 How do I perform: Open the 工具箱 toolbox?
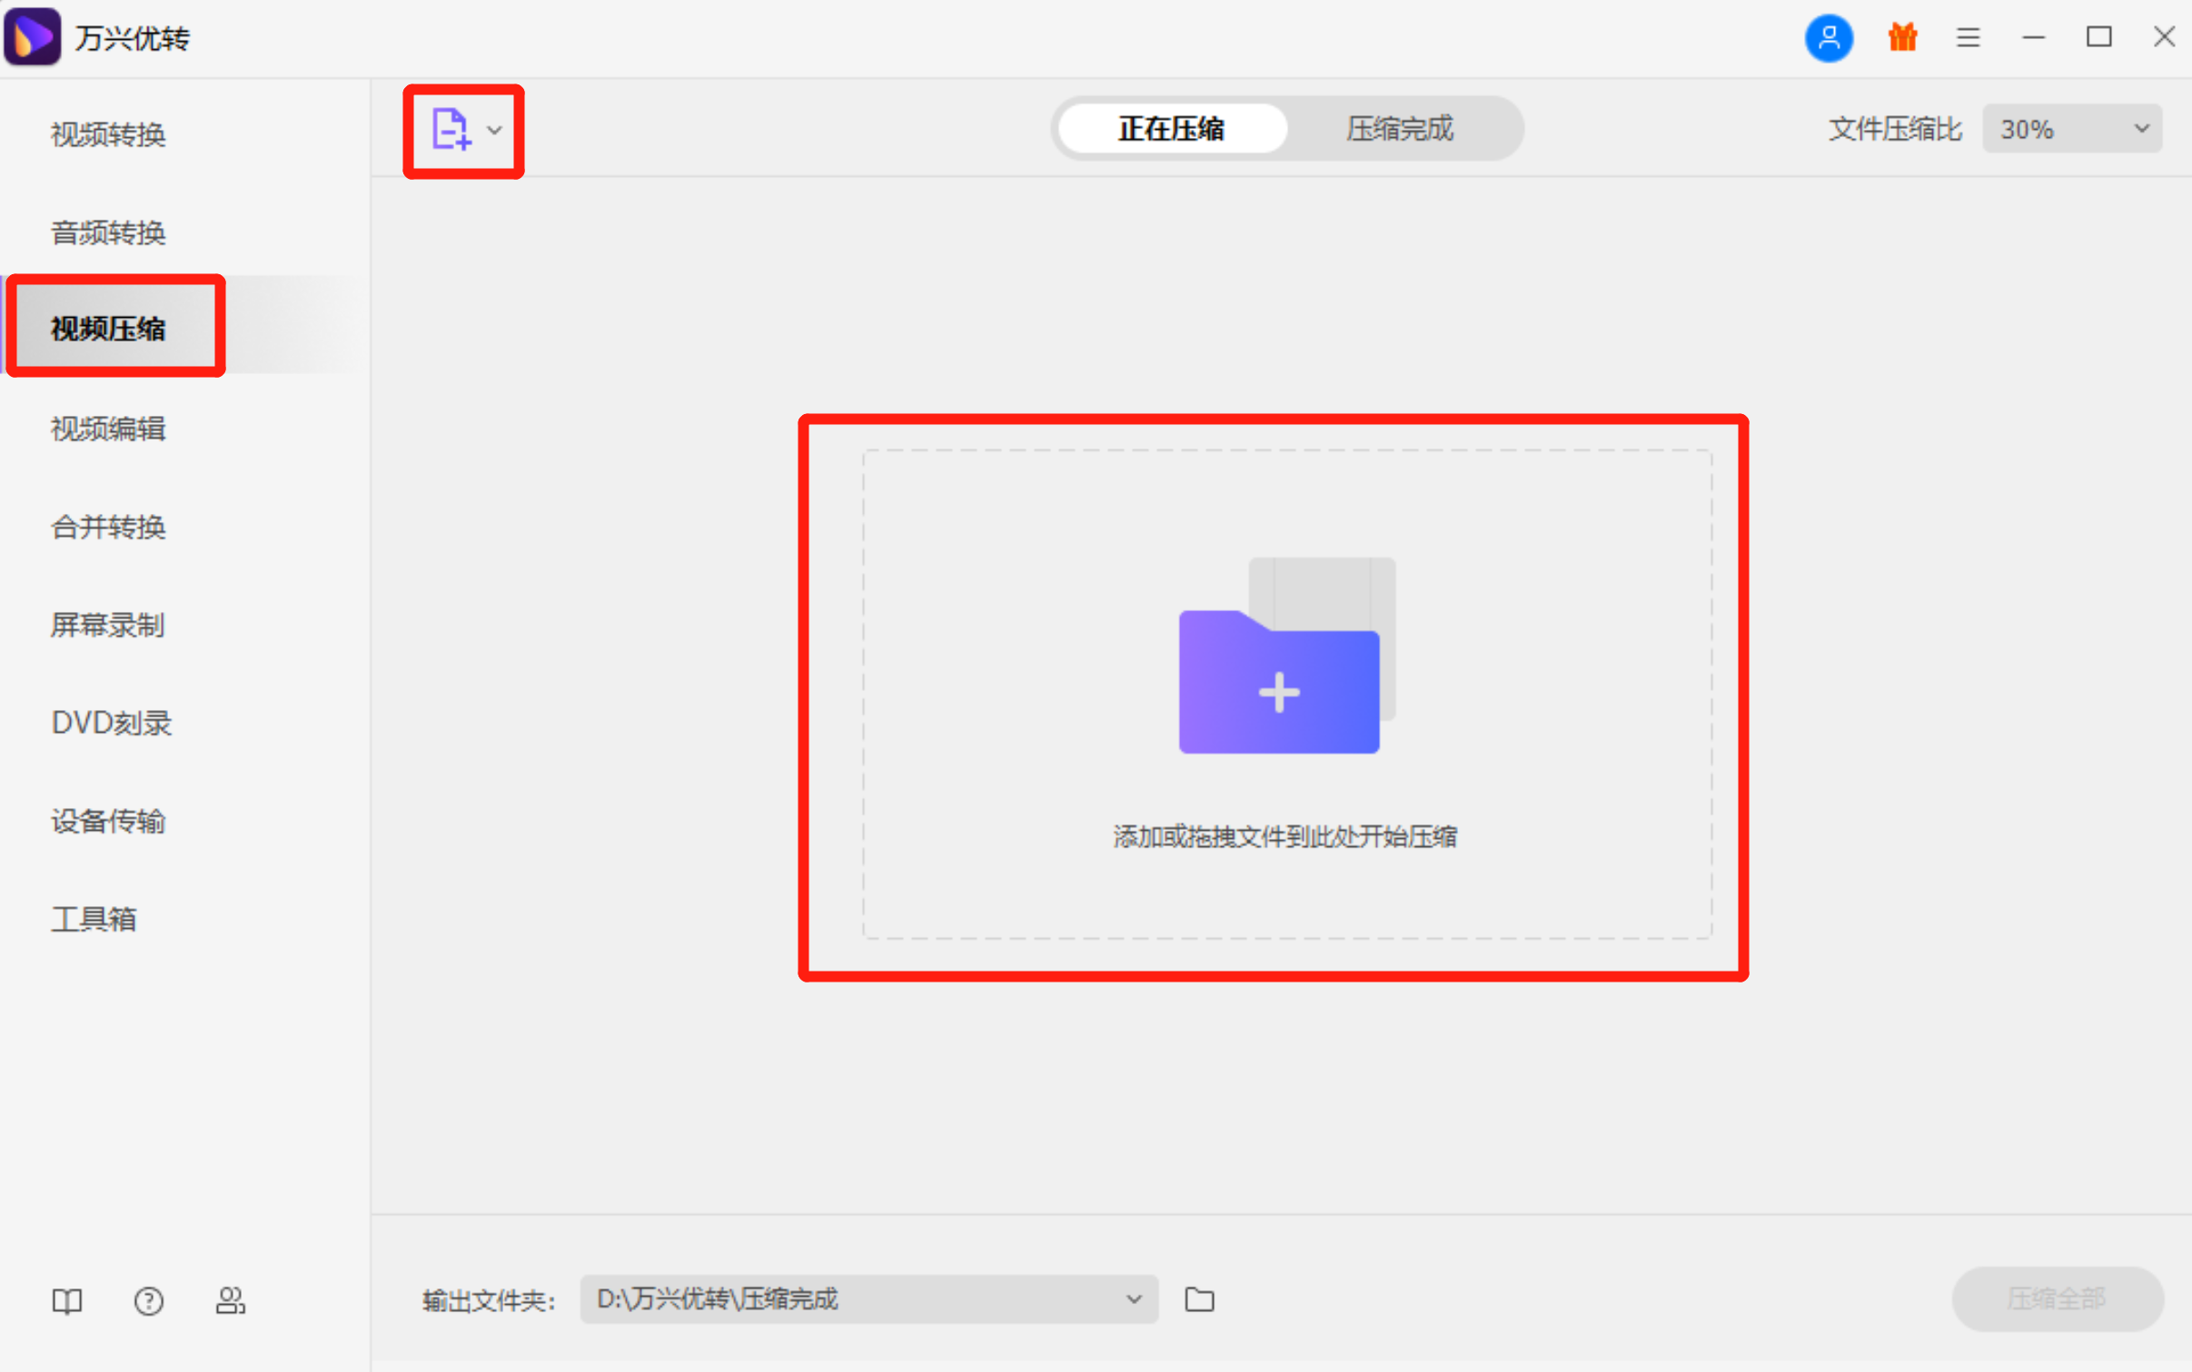coord(94,919)
